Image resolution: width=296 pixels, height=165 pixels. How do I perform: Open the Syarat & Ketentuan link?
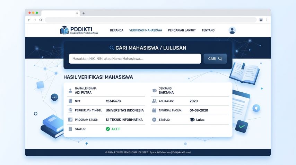point(160,153)
